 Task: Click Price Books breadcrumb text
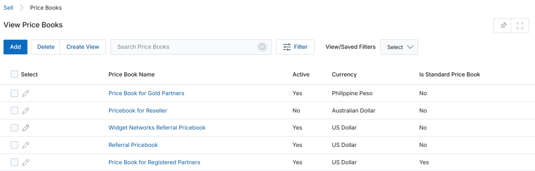coord(46,8)
